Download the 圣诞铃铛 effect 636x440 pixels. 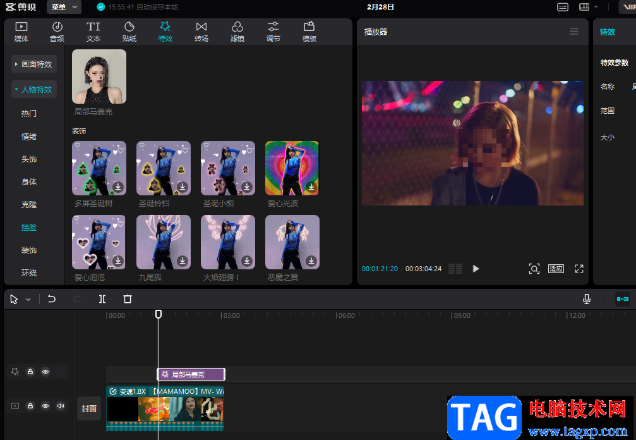(183, 186)
